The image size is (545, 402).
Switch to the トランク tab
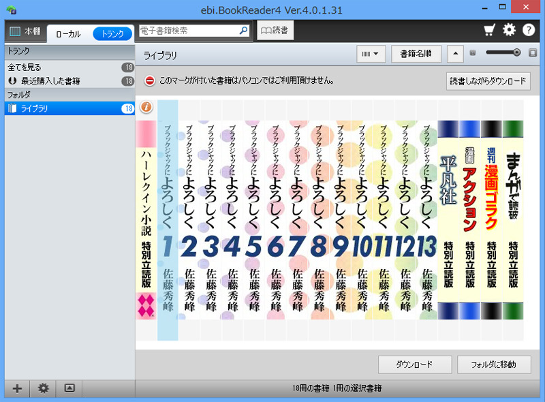click(x=112, y=34)
